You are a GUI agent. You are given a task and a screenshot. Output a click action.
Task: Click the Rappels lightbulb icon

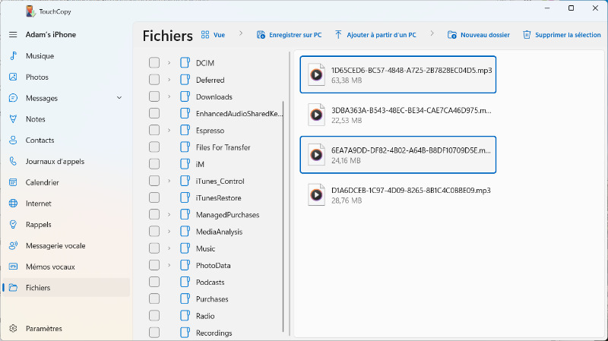click(13, 225)
